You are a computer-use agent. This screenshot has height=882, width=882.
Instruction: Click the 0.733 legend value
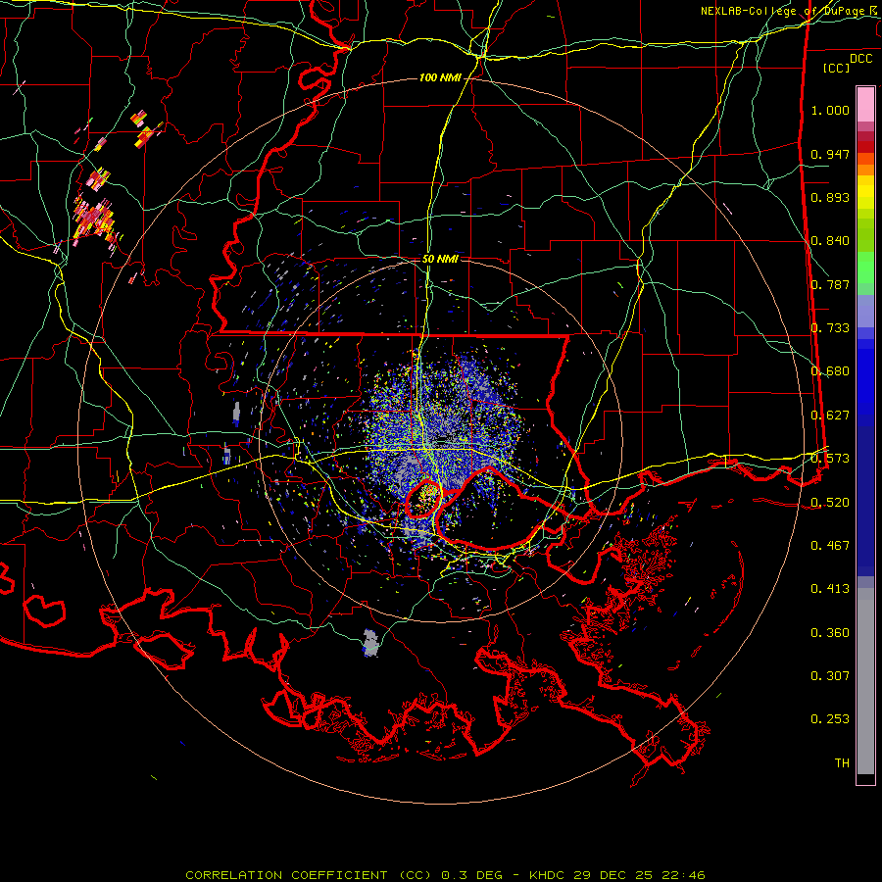point(830,328)
